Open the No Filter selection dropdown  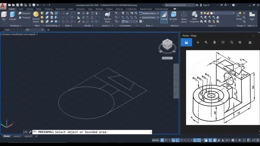pos(173,16)
